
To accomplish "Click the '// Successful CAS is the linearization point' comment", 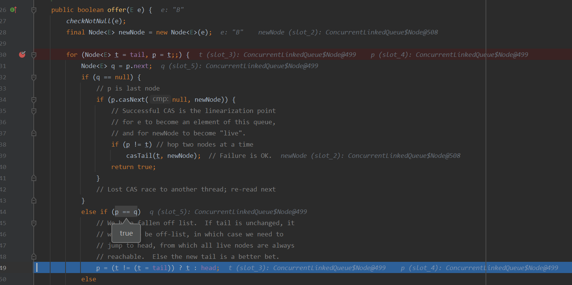I will pyautogui.click(x=194, y=111).
